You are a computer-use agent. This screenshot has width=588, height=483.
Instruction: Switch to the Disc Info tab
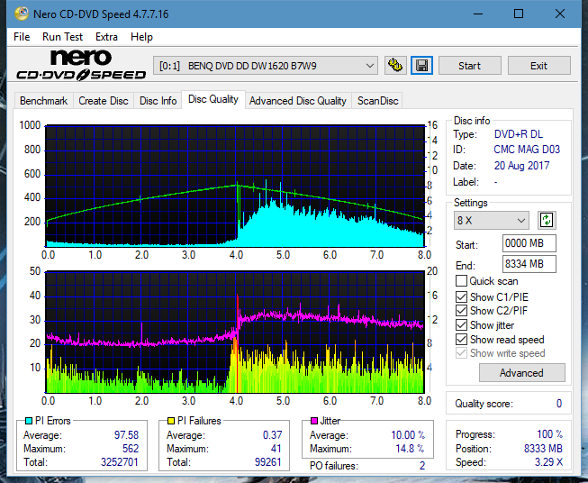click(x=158, y=101)
